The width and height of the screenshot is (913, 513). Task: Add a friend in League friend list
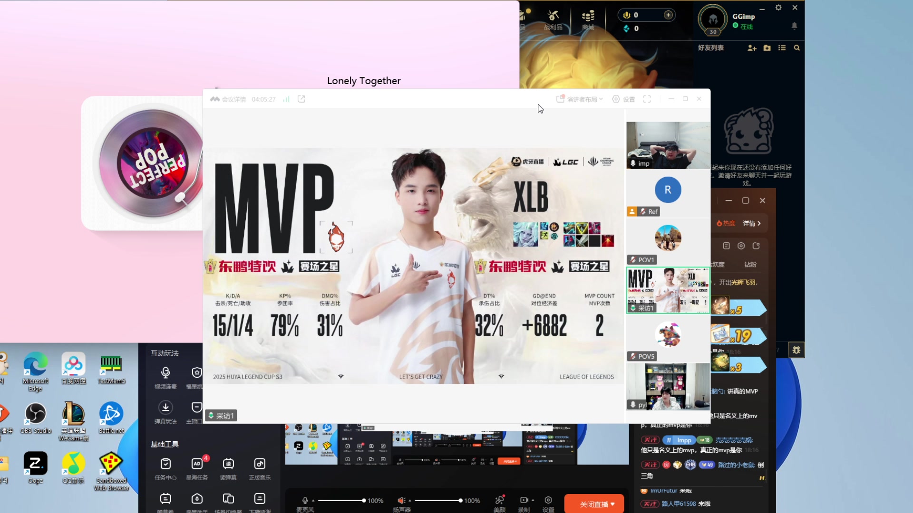[x=752, y=48]
